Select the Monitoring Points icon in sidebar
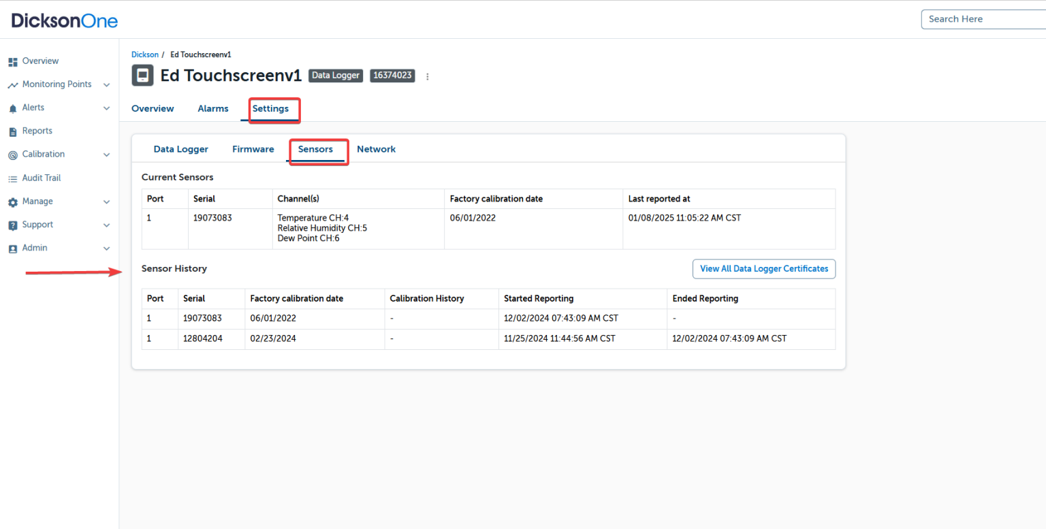 click(13, 84)
